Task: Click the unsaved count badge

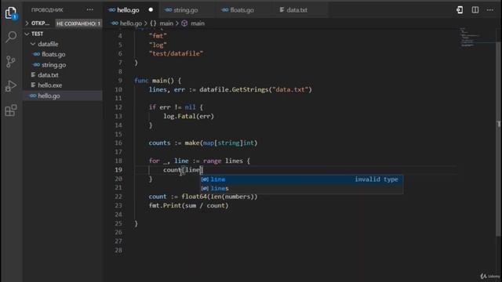Action: tap(78, 23)
